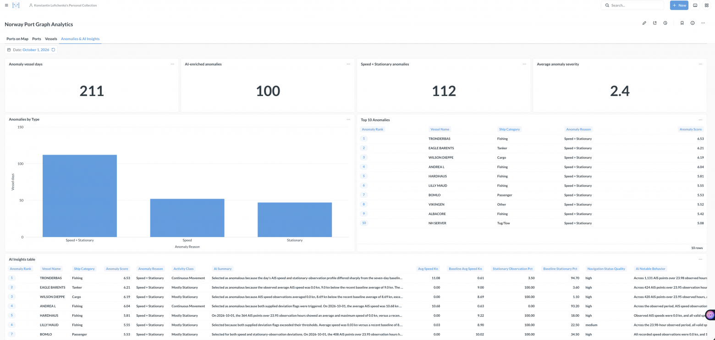Image resolution: width=715 pixels, height=340 pixels.
Task: Reset the Date filter to default
Action: coord(53,49)
